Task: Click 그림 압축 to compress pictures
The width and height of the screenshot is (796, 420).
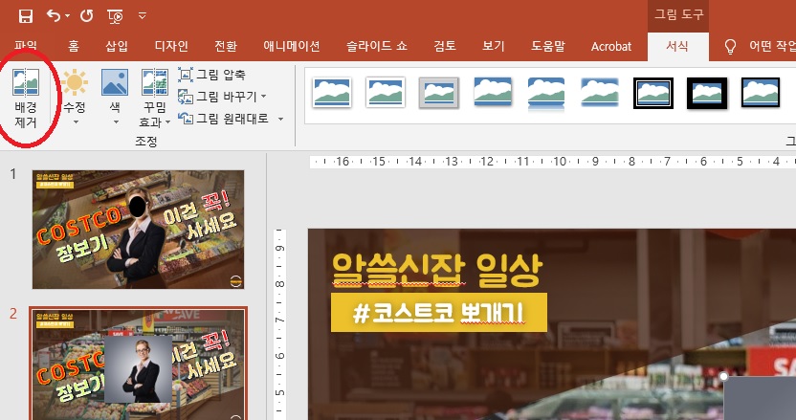Action: click(x=212, y=75)
